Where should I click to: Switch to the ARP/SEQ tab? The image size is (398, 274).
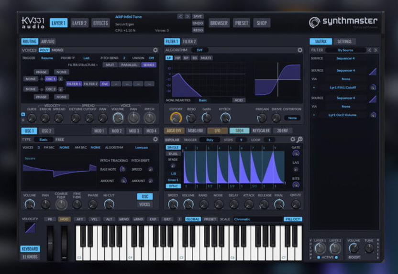[x=48, y=41]
